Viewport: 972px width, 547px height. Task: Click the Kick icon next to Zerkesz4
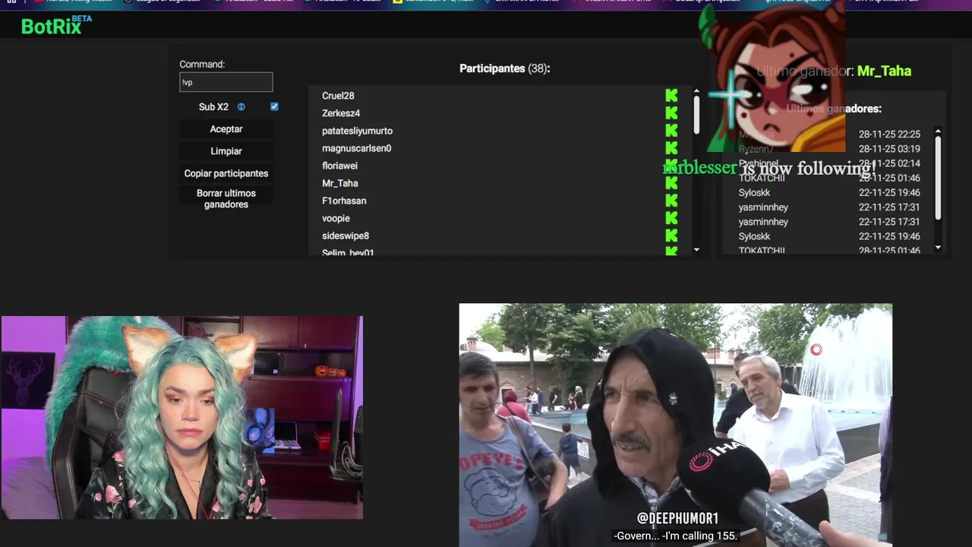pos(671,113)
